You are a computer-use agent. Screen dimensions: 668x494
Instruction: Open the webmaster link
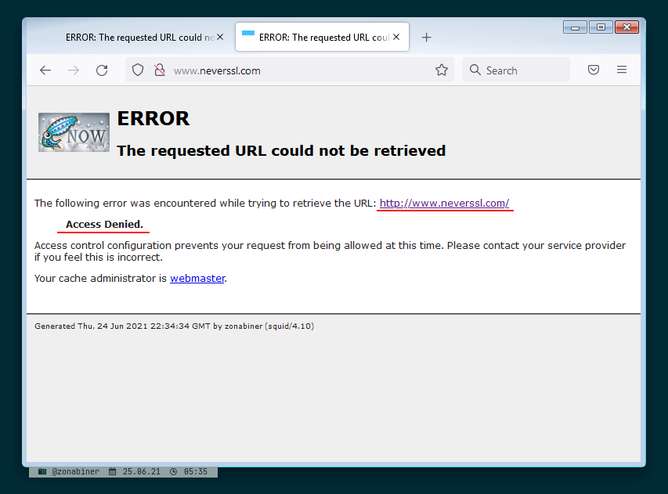(197, 278)
